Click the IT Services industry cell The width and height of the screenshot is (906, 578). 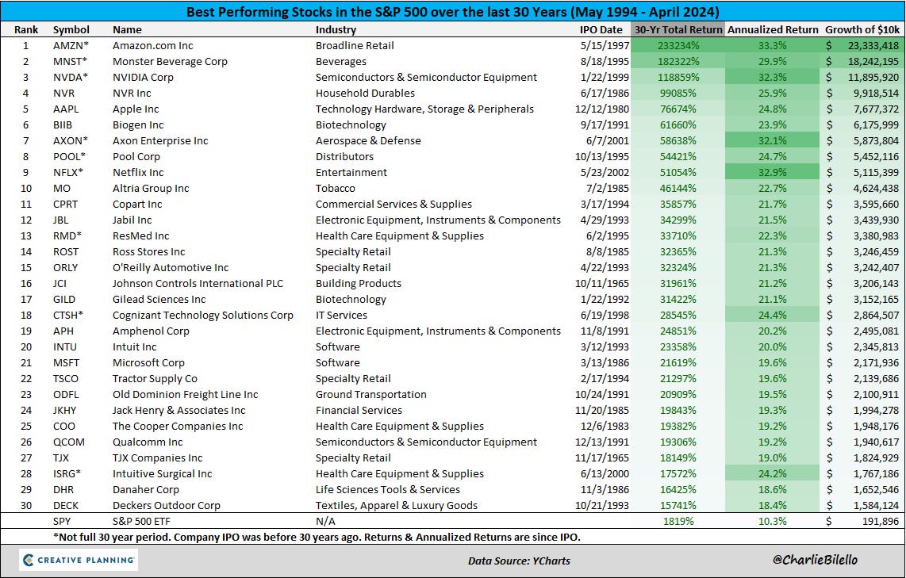point(341,316)
